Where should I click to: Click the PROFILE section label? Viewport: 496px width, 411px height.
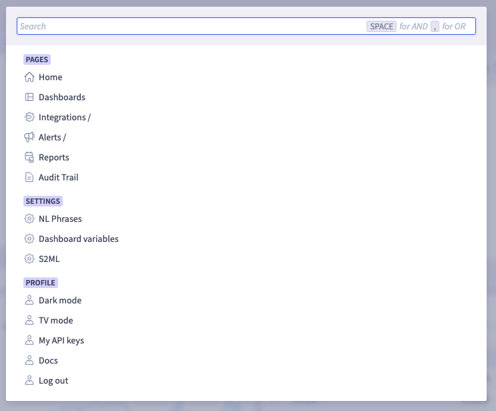click(x=41, y=283)
